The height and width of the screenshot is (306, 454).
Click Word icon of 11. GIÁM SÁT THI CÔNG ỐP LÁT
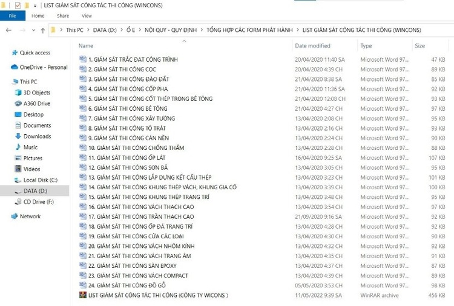click(x=83, y=158)
